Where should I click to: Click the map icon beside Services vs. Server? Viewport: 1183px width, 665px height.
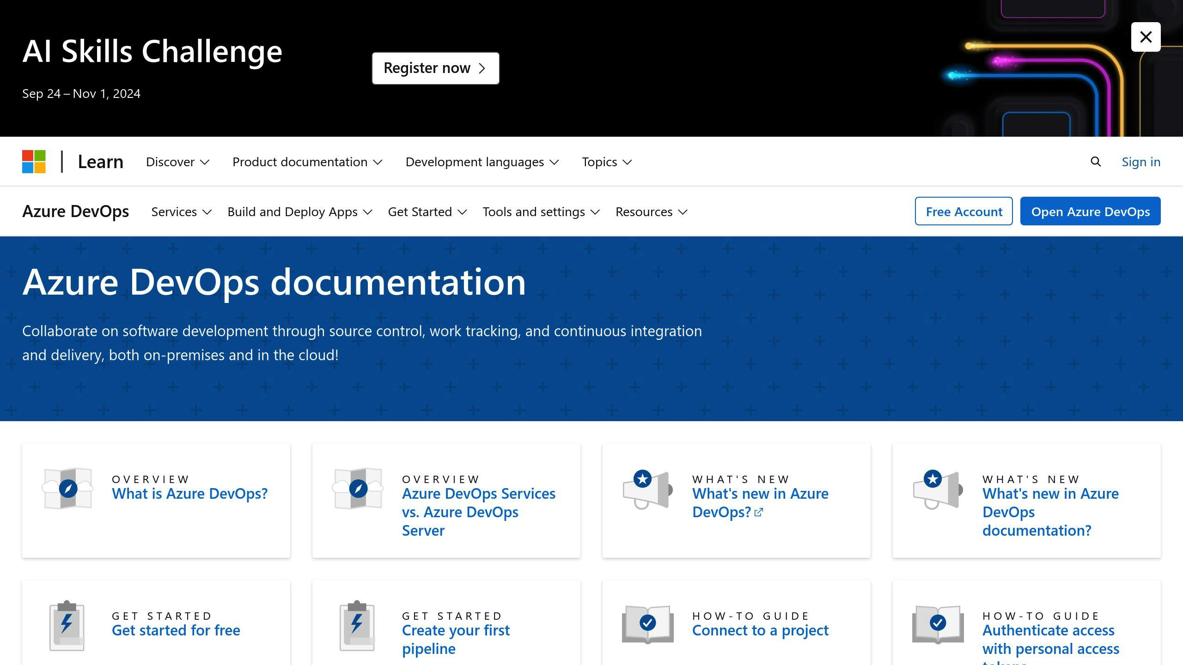pyautogui.click(x=358, y=489)
